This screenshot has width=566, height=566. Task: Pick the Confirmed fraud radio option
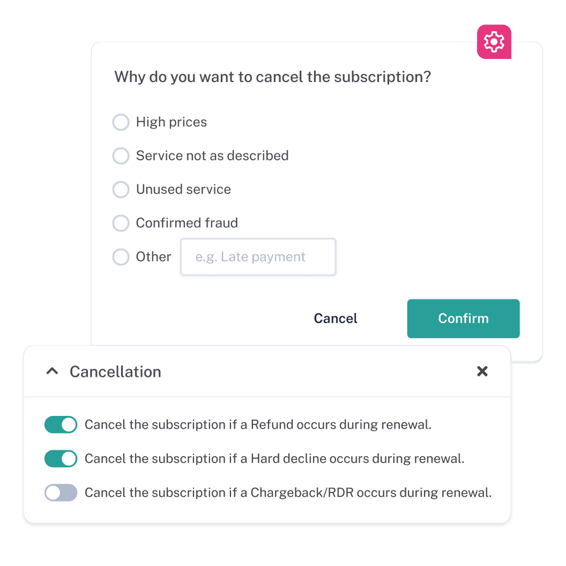coord(121,223)
